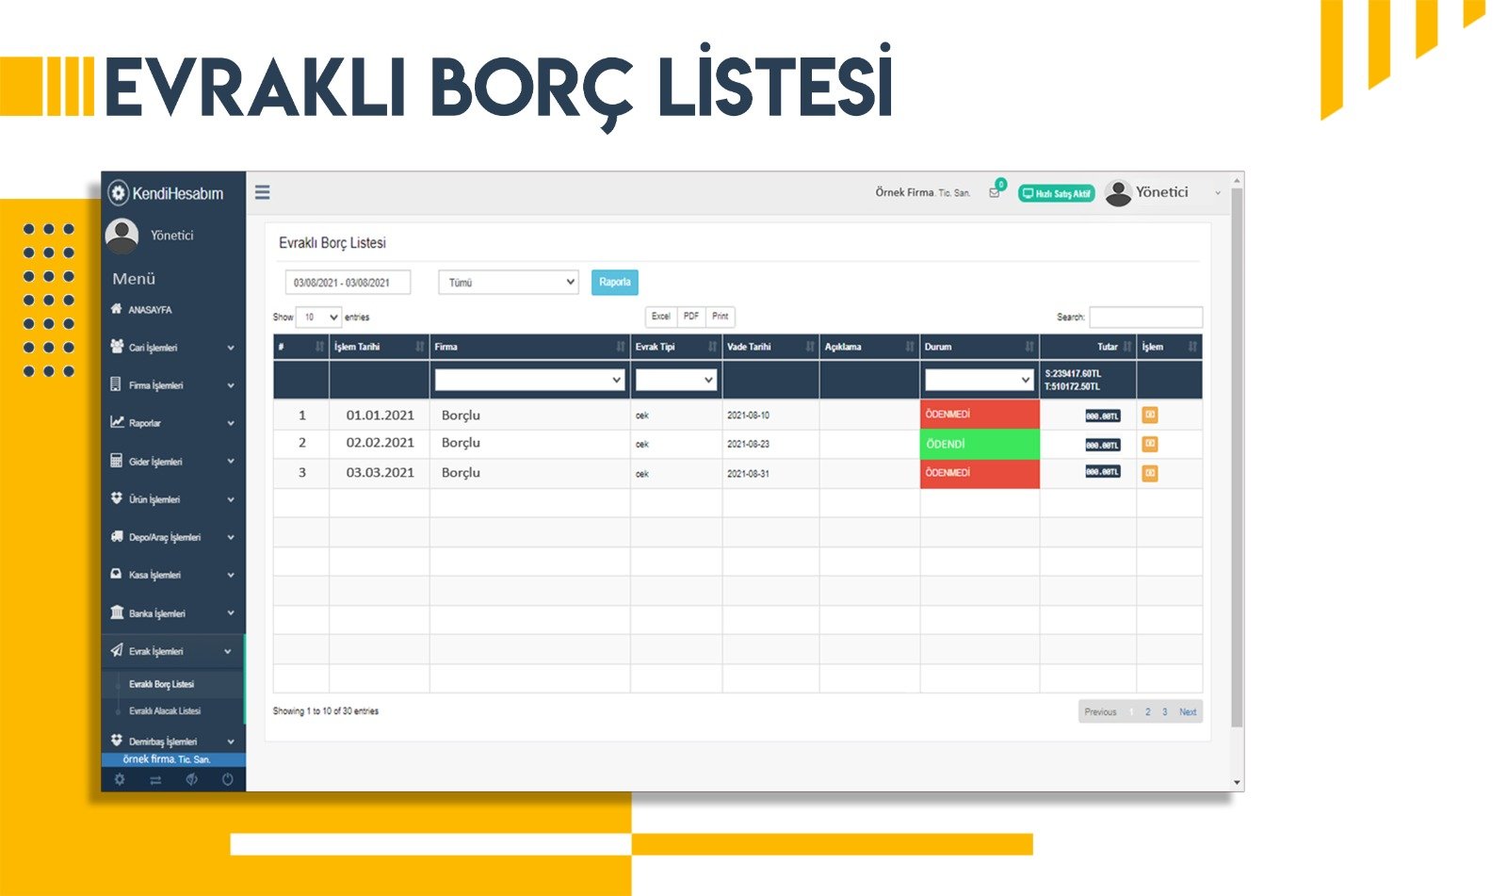Click the swap arrows icon in sidebar footer

(x=155, y=779)
